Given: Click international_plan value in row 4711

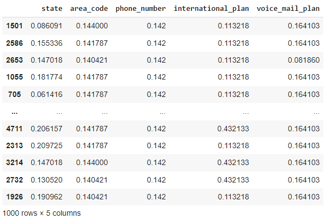Looking at the screenshot, I should (233, 129).
